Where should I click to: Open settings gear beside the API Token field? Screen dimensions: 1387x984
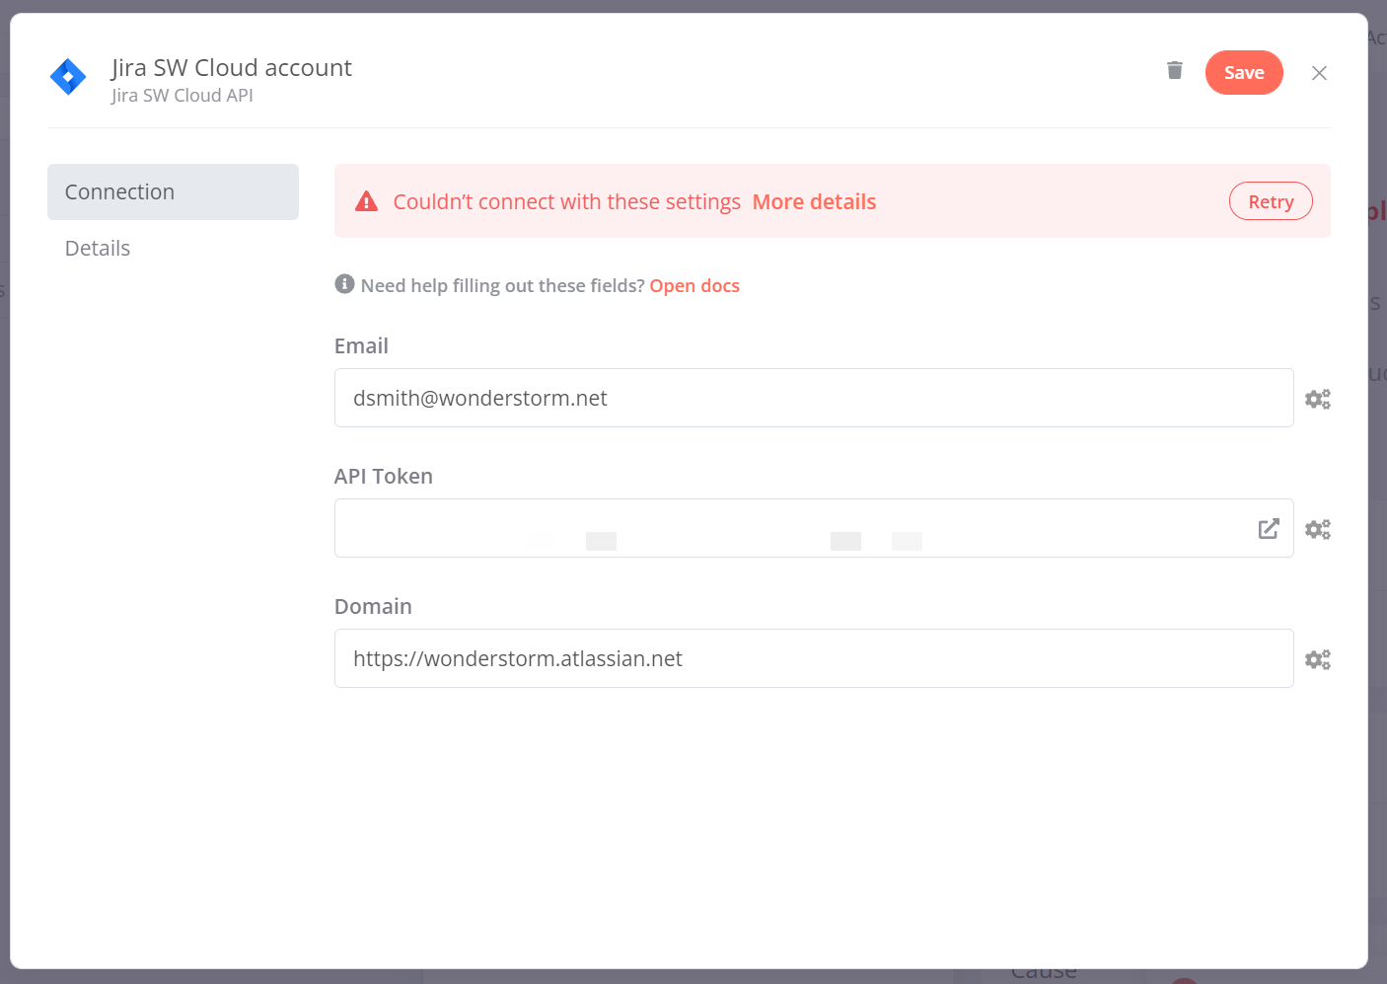[1318, 528]
